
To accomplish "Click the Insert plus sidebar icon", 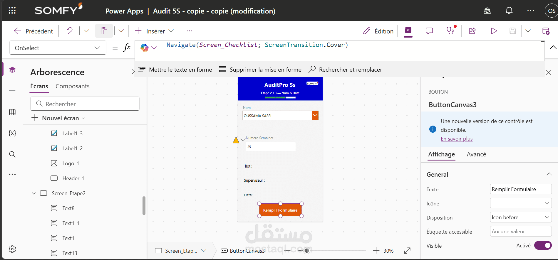I will (x=12, y=91).
